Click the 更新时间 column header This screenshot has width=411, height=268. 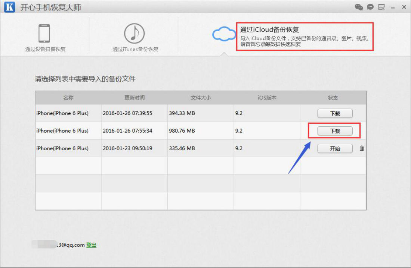click(135, 98)
